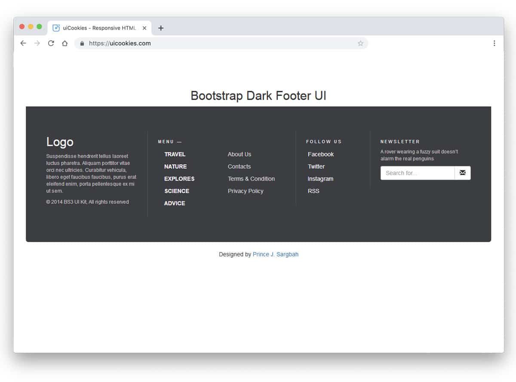This screenshot has width=516, height=382.
Task: Open the EXPLORES menu link
Action: pyautogui.click(x=179, y=179)
